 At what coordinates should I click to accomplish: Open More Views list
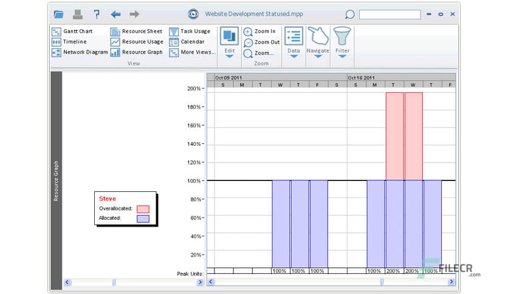192,52
